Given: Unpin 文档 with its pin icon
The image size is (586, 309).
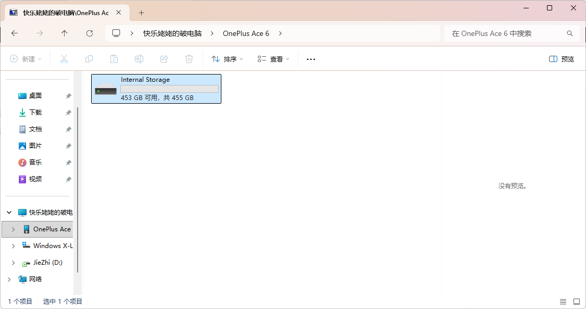Looking at the screenshot, I should [68, 129].
